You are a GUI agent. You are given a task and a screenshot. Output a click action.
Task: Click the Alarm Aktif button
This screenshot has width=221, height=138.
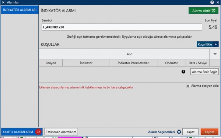pyautogui.click(x=203, y=11)
